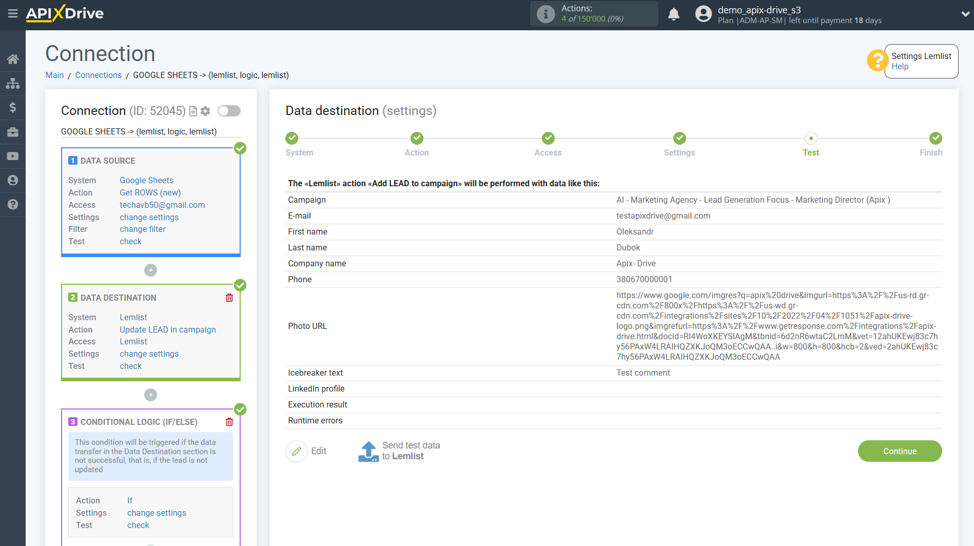Viewport: 974px width, 546px height.
Task: Open Lemlist access link in Data Destination
Action: click(133, 341)
